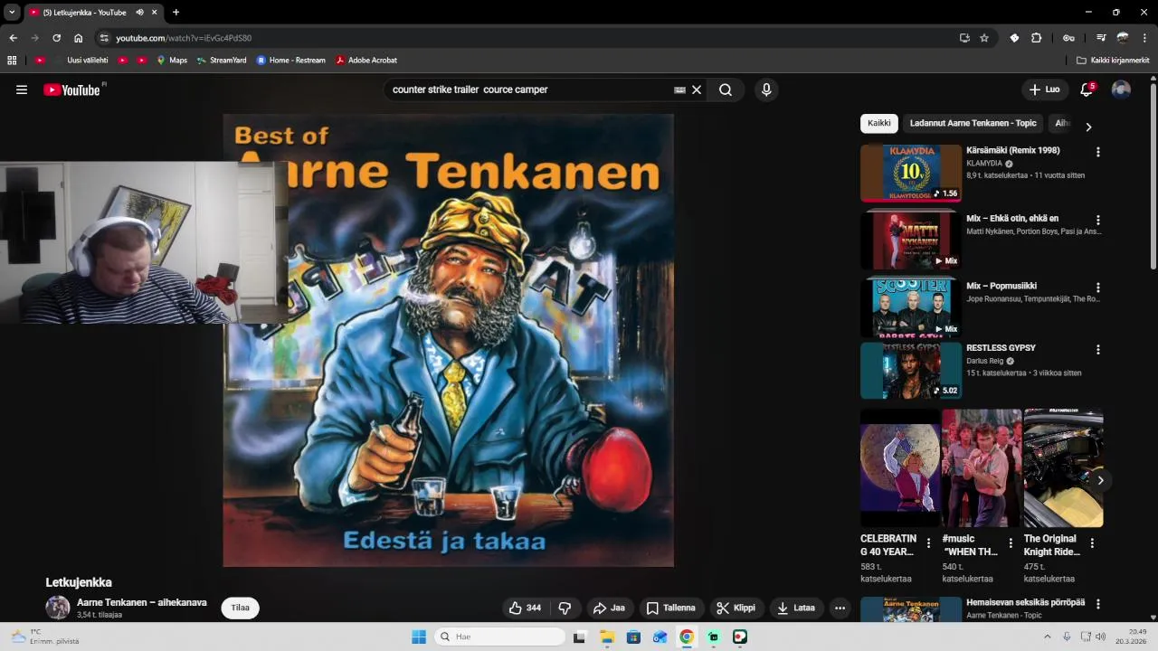Viewport: 1158px width, 651px height.
Task: Mute the Letkujenkka tab audio icon
Action: click(139, 13)
